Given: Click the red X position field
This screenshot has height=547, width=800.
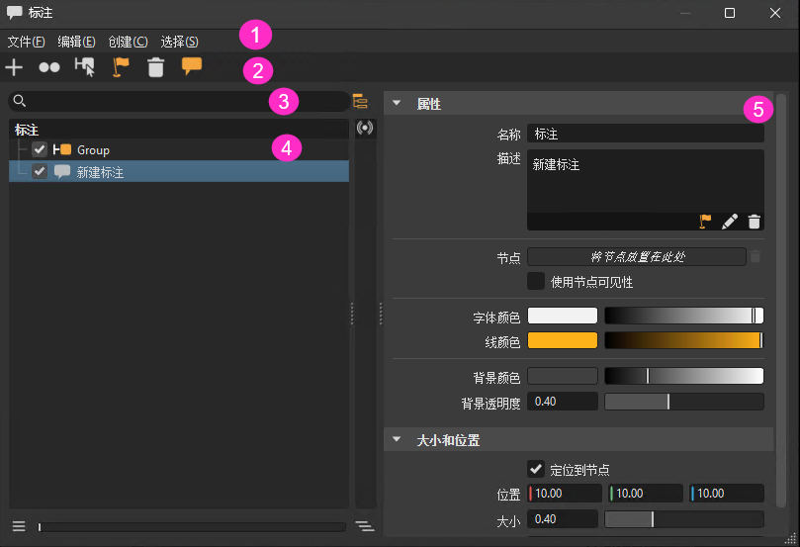Looking at the screenshot, I should pyautogui.click(x=565, y=494).
